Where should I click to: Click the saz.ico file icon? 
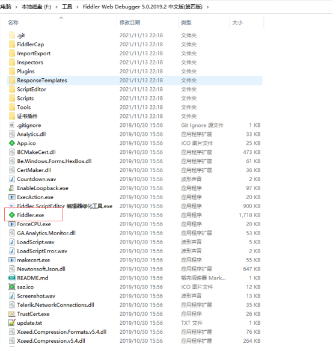(12, 287)
